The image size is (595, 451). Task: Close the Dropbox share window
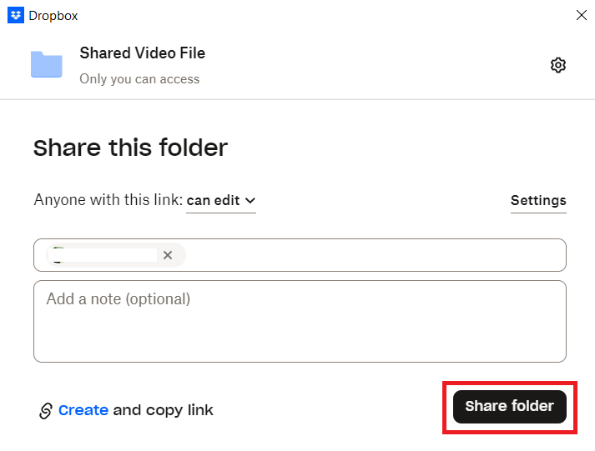(x=581, y=15)
